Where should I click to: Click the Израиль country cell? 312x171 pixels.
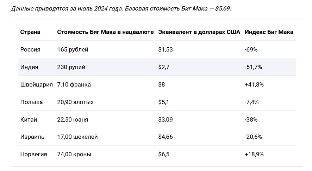pos(32,137)
